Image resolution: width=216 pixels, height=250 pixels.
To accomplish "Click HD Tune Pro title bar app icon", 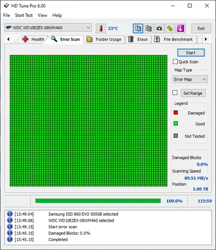I will click(x=6, y=6).
